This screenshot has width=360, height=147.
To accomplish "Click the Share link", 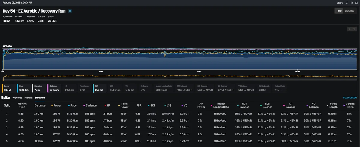I will (x=340, y=3).
